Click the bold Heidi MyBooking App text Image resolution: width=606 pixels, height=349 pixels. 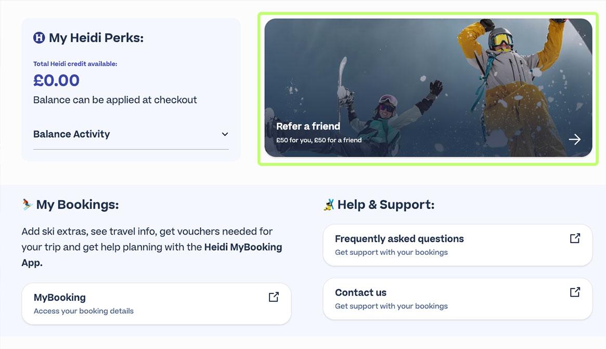(243, 247)
